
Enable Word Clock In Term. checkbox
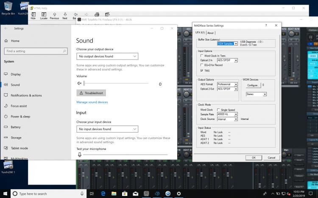click(x=201, y=55)
